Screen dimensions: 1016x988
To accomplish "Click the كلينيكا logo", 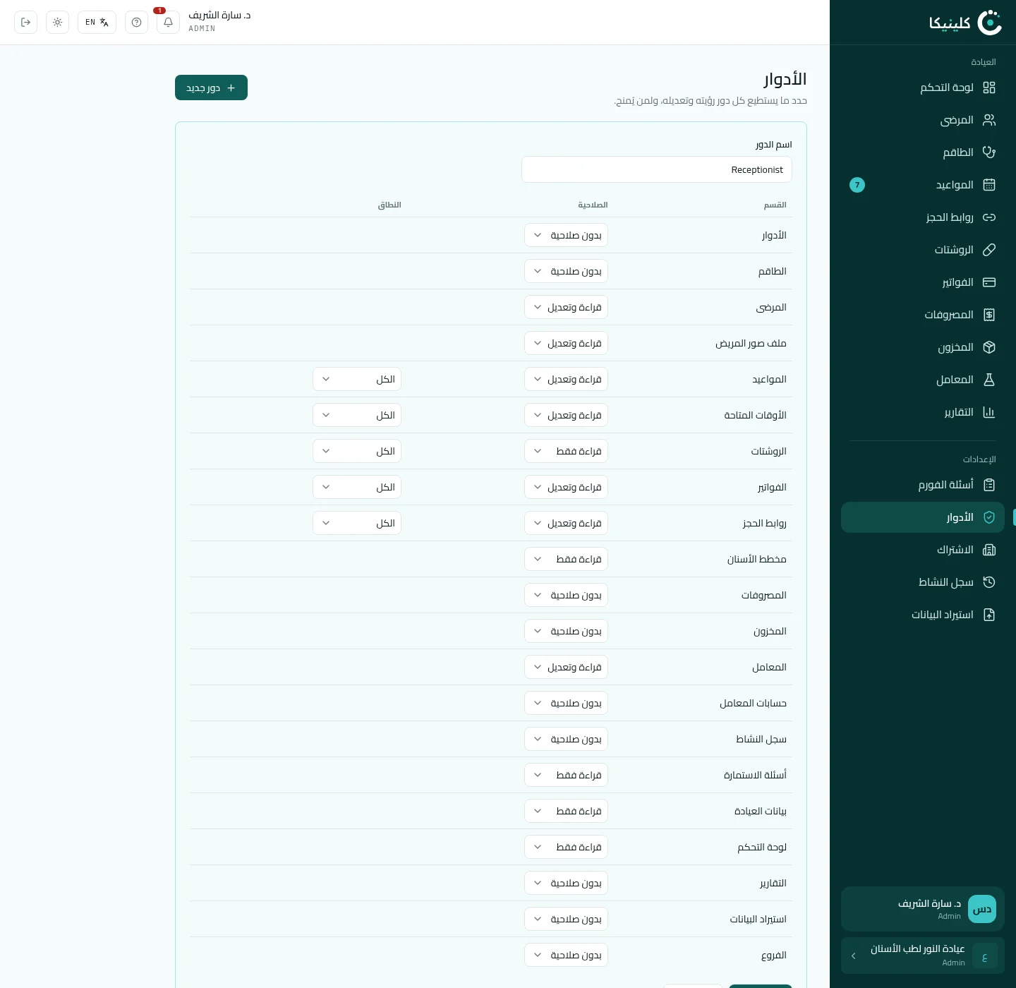I will (x=965, y=23).
